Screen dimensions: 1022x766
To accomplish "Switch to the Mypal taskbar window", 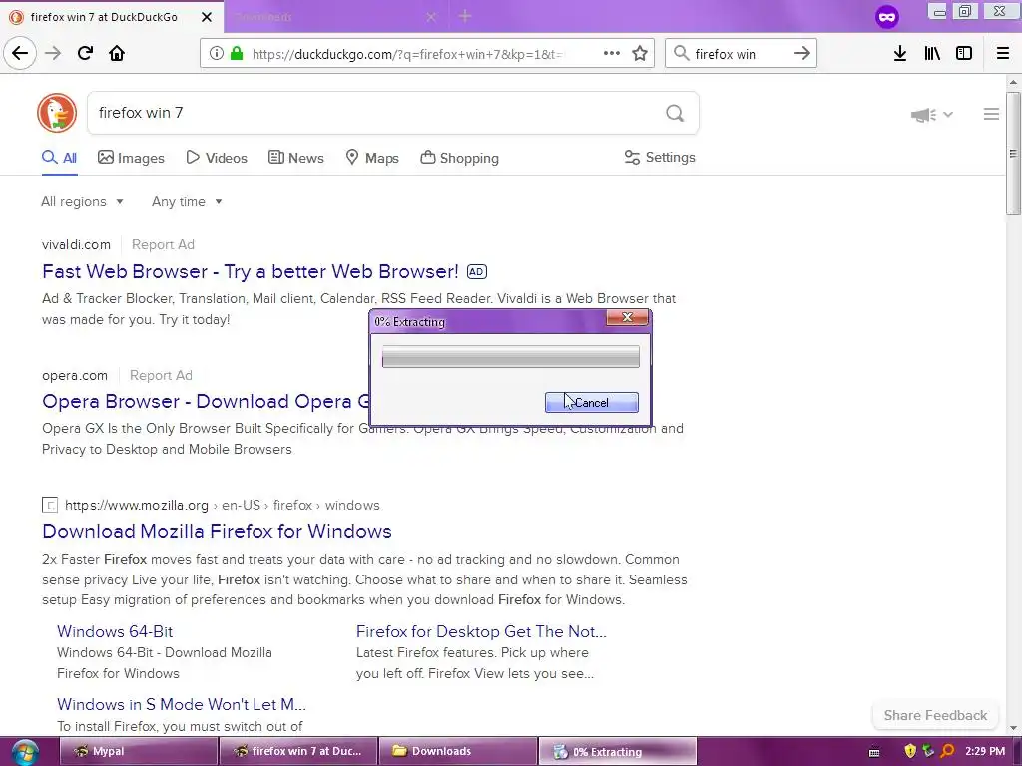I will [x=138, y=752].
